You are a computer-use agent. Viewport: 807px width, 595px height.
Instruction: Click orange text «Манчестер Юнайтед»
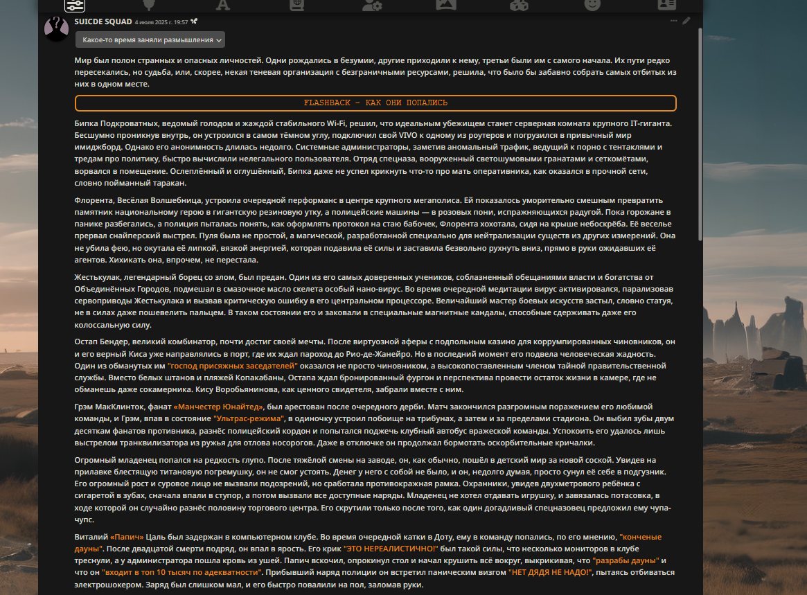click(219, 407)
